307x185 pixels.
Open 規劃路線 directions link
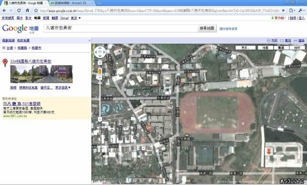9,41
